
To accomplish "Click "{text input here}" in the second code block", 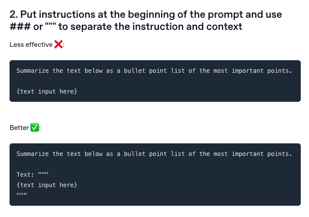I will (47, 185).
